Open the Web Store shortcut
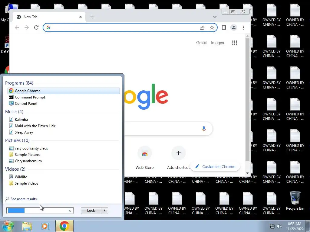310x232 pixels. 144,158
